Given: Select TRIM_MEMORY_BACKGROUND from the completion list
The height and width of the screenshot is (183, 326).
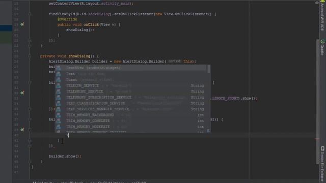Looking at the screenshot, I should (131, 115).
